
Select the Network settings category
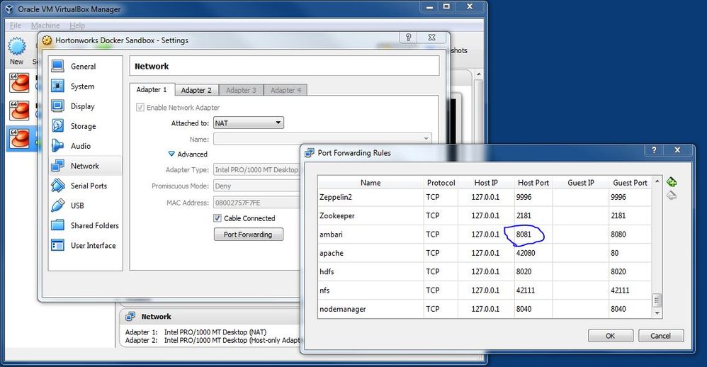[x=85, y=166]
